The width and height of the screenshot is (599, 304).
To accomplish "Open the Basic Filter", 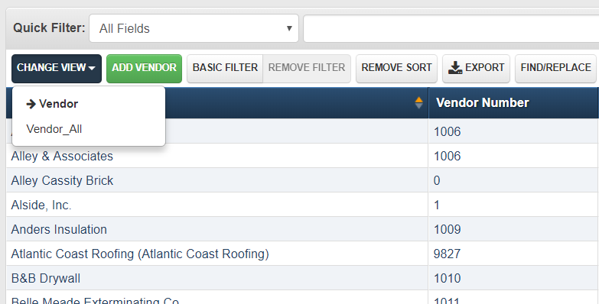I will point(225,69).
